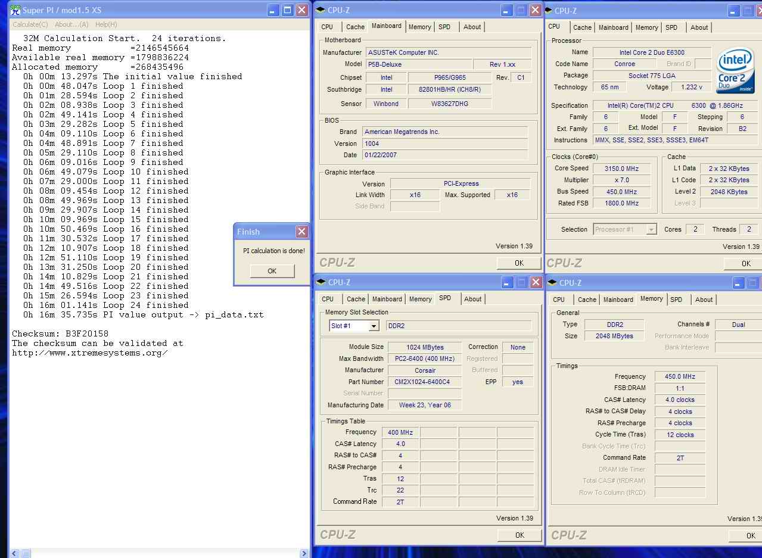Click the Intel Core 2 Duo logo
762x558 pixels.
tap(735, 70)
